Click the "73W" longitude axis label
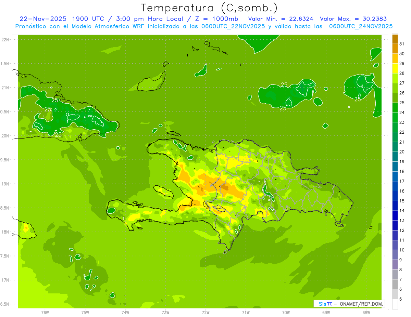411x317 pixels. 165,313
